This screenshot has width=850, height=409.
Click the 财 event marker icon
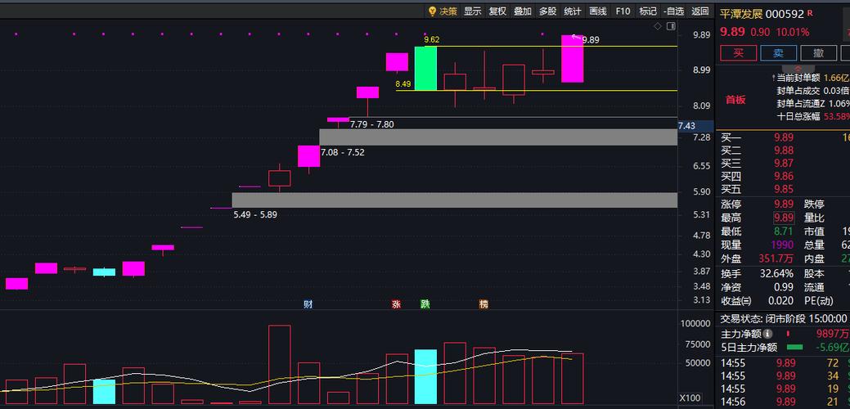308,304
